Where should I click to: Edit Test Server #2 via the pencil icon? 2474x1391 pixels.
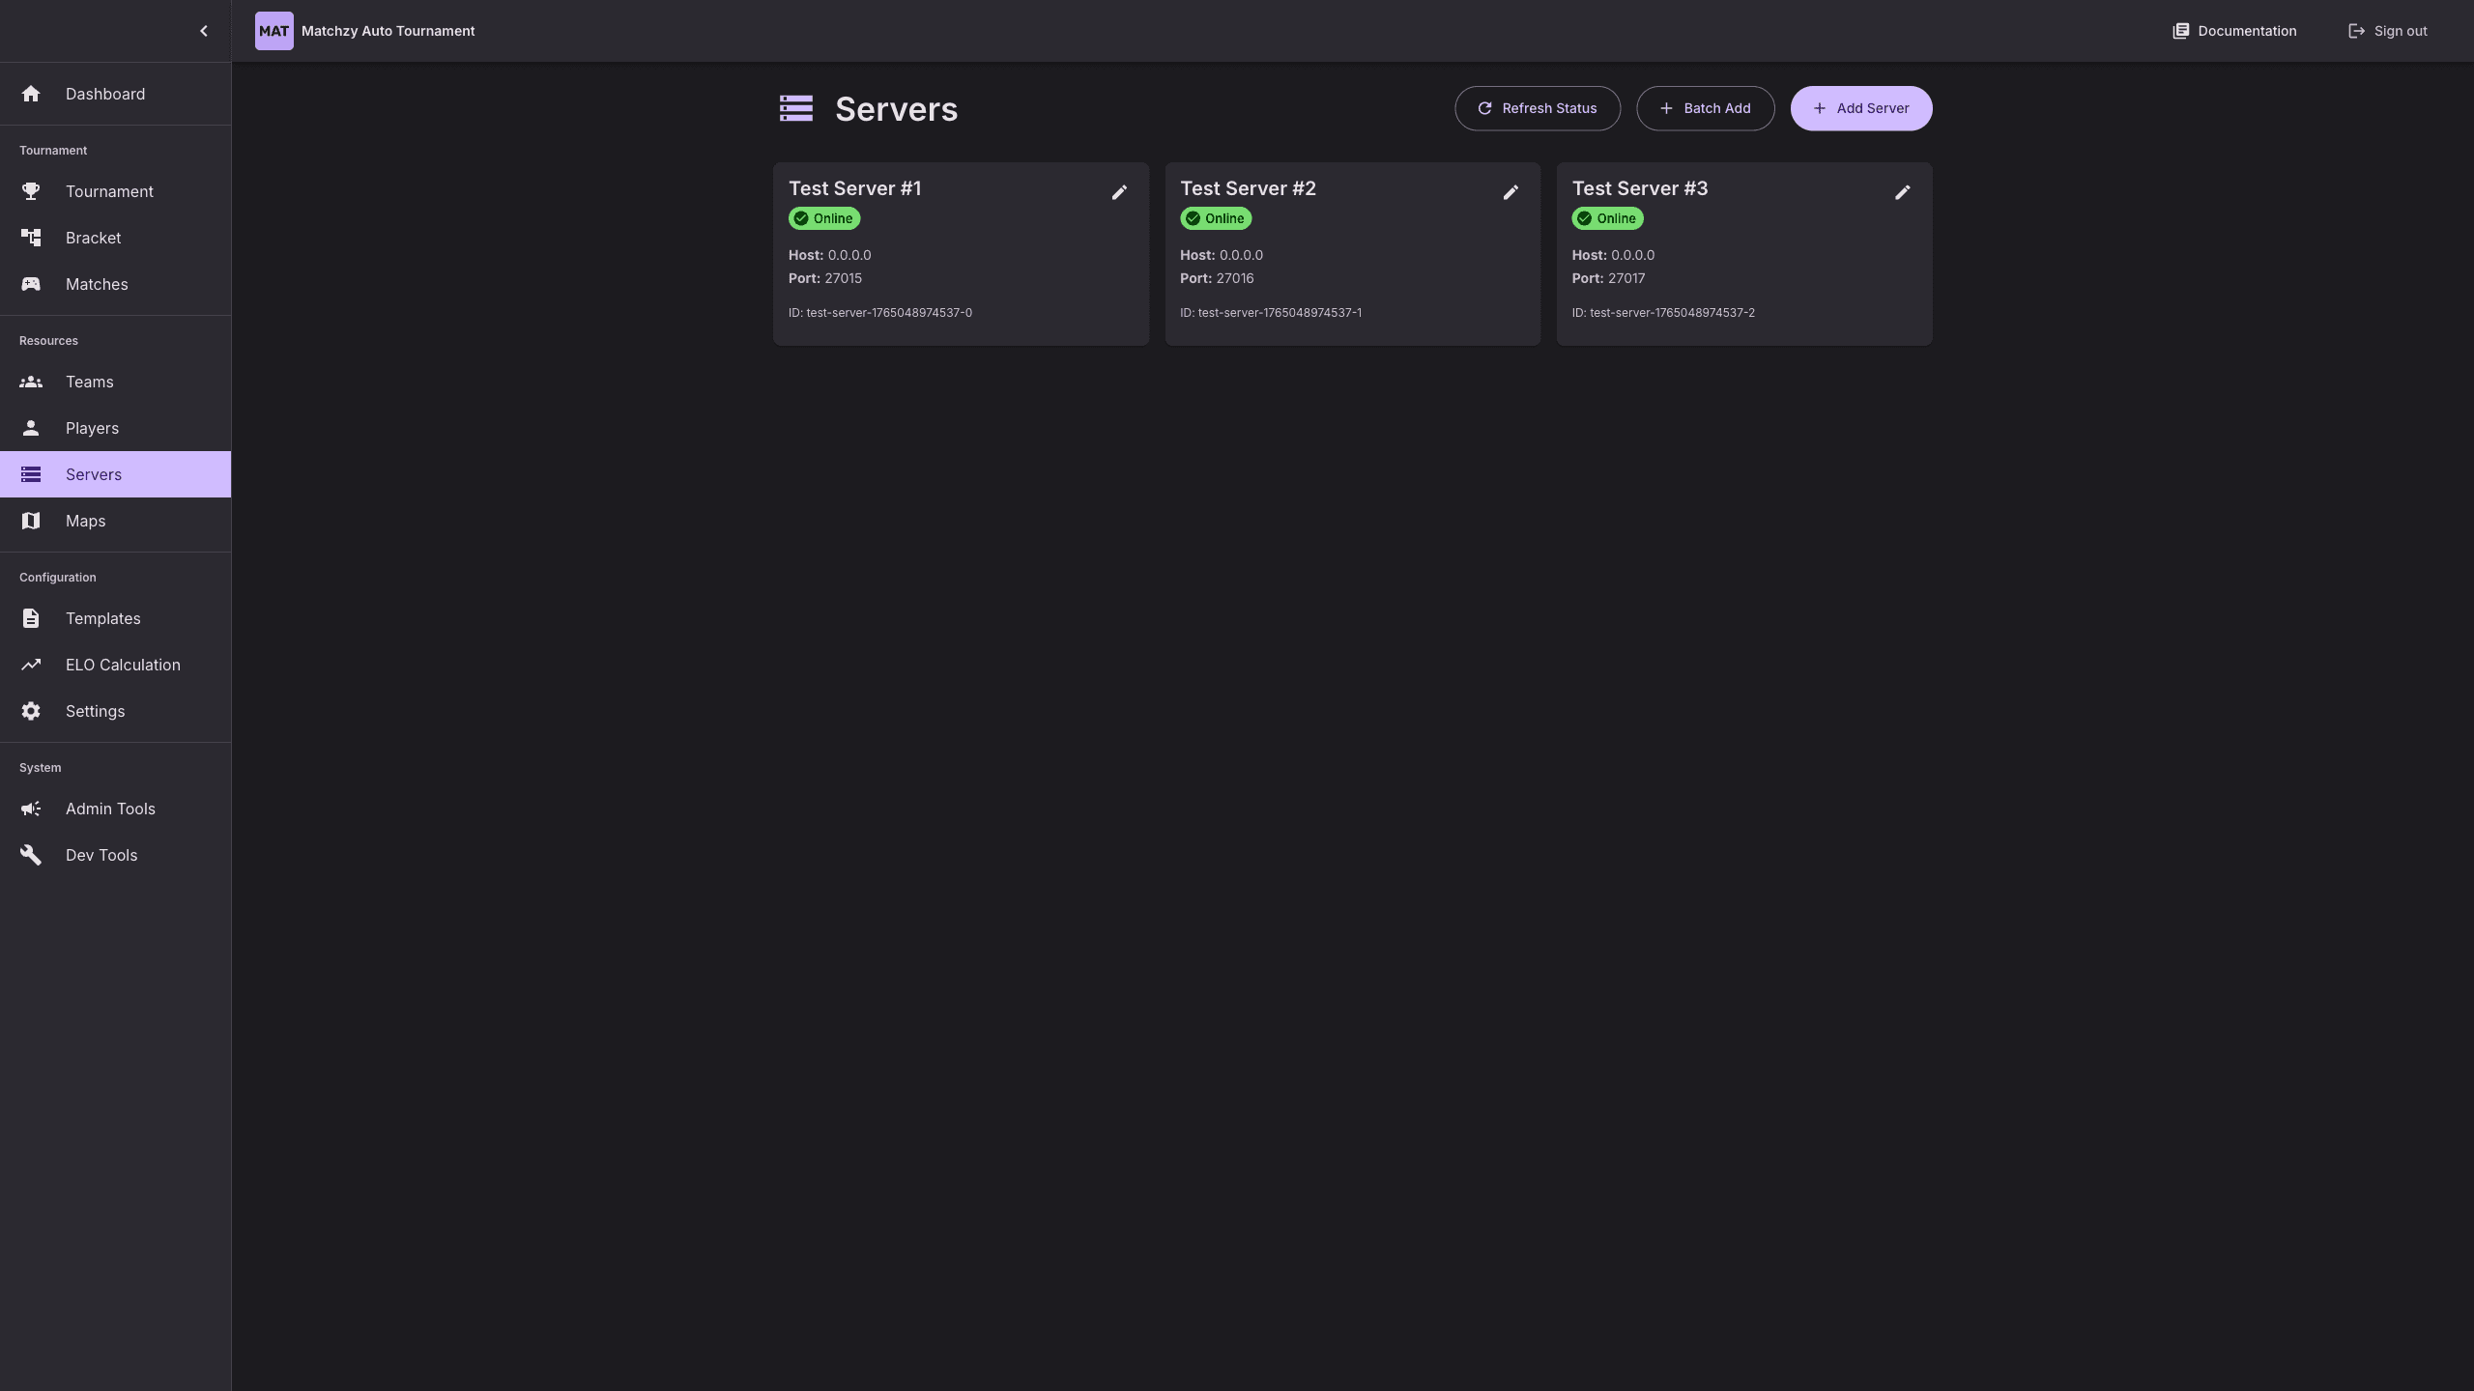point(1510,192)
